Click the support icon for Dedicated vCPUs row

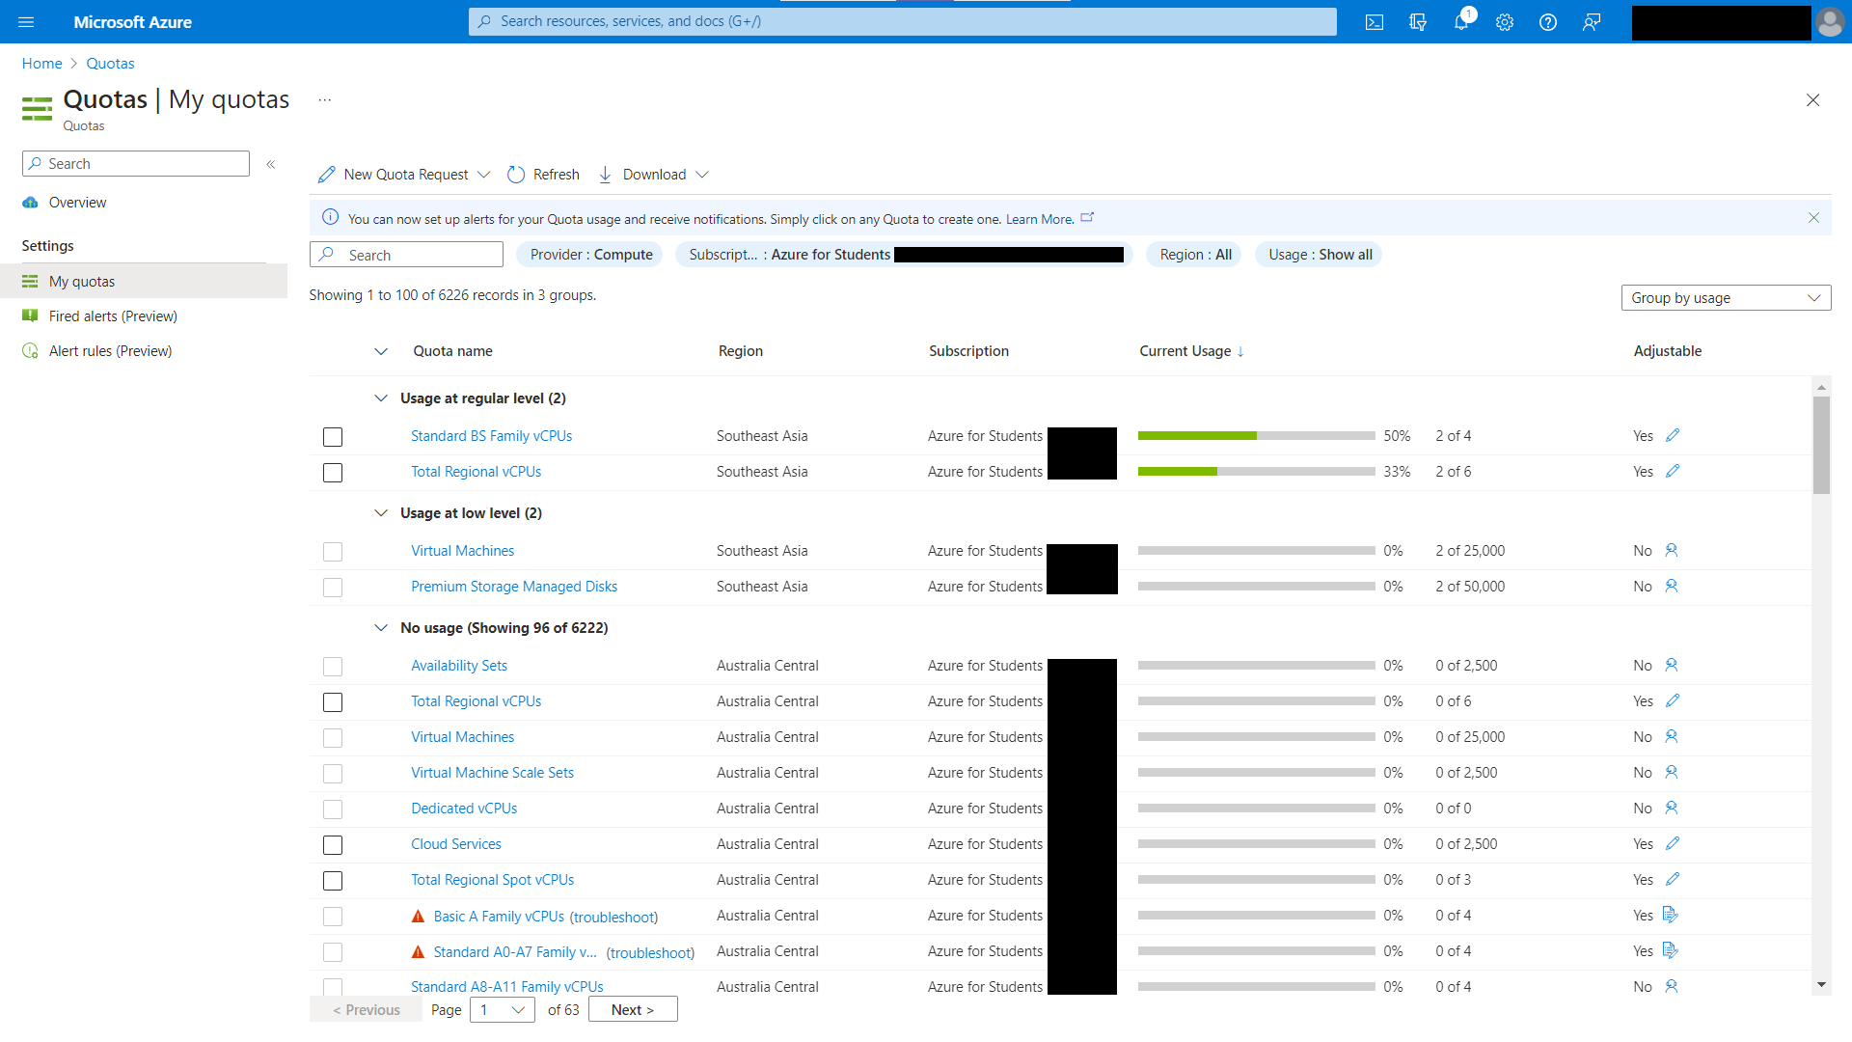pos(1672,809)
